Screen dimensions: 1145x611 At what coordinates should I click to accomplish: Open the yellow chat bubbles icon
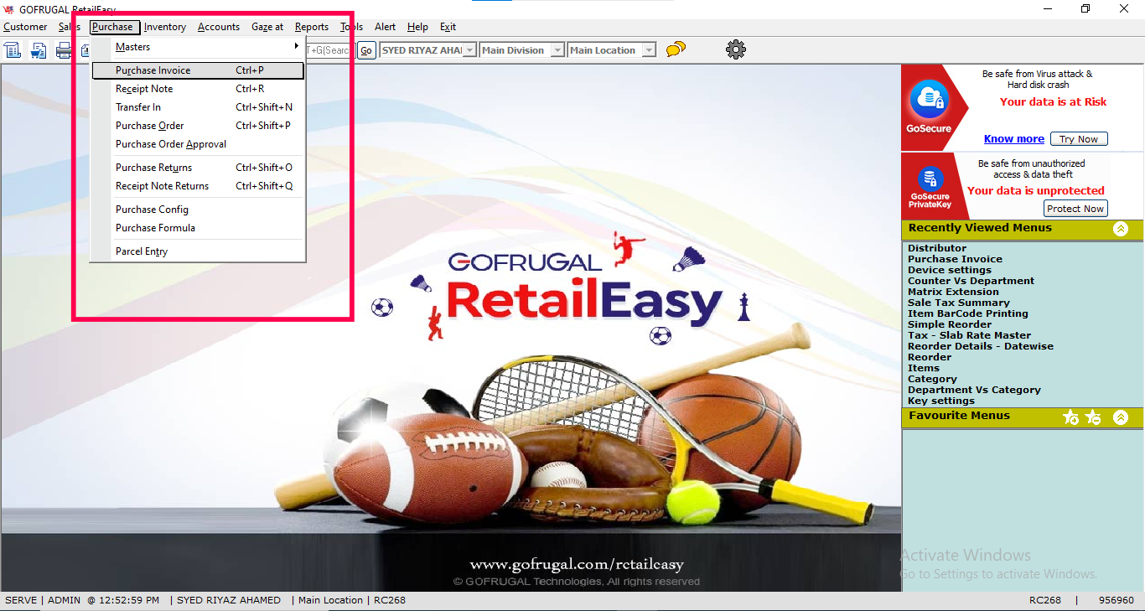pyautogui.click(x=676, y=50)
